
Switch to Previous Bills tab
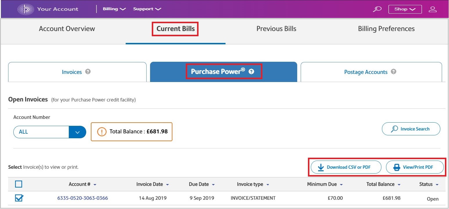point(276,29)
